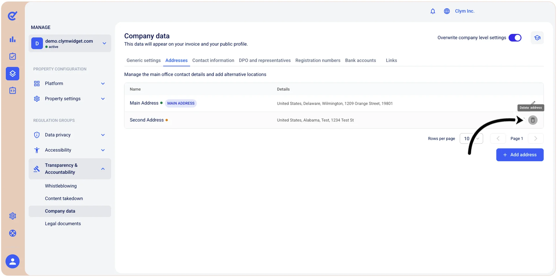
Task: Expand the Property settings chevron
Action: [x=103, y=99]
